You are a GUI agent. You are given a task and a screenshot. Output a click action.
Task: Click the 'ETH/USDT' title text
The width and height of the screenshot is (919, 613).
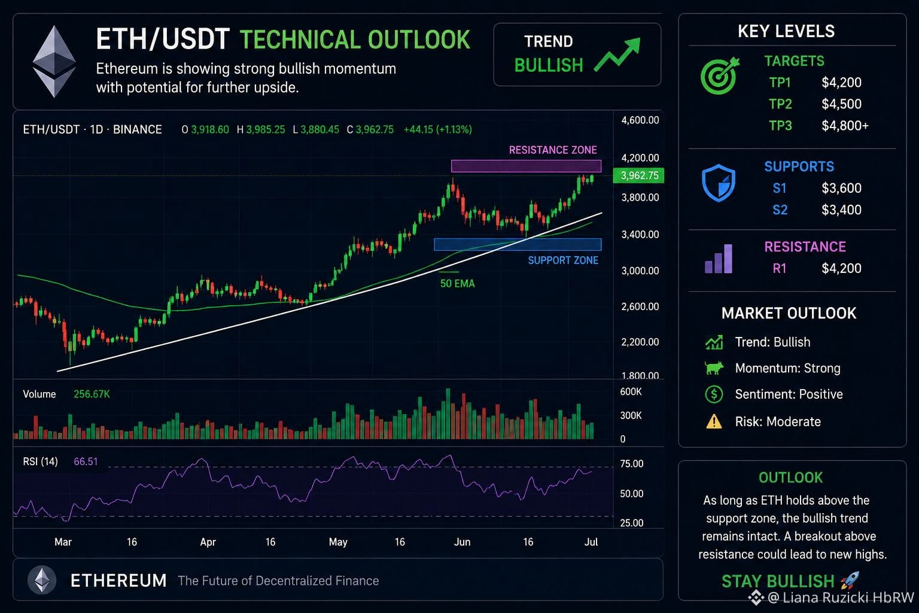coord(163,40)
